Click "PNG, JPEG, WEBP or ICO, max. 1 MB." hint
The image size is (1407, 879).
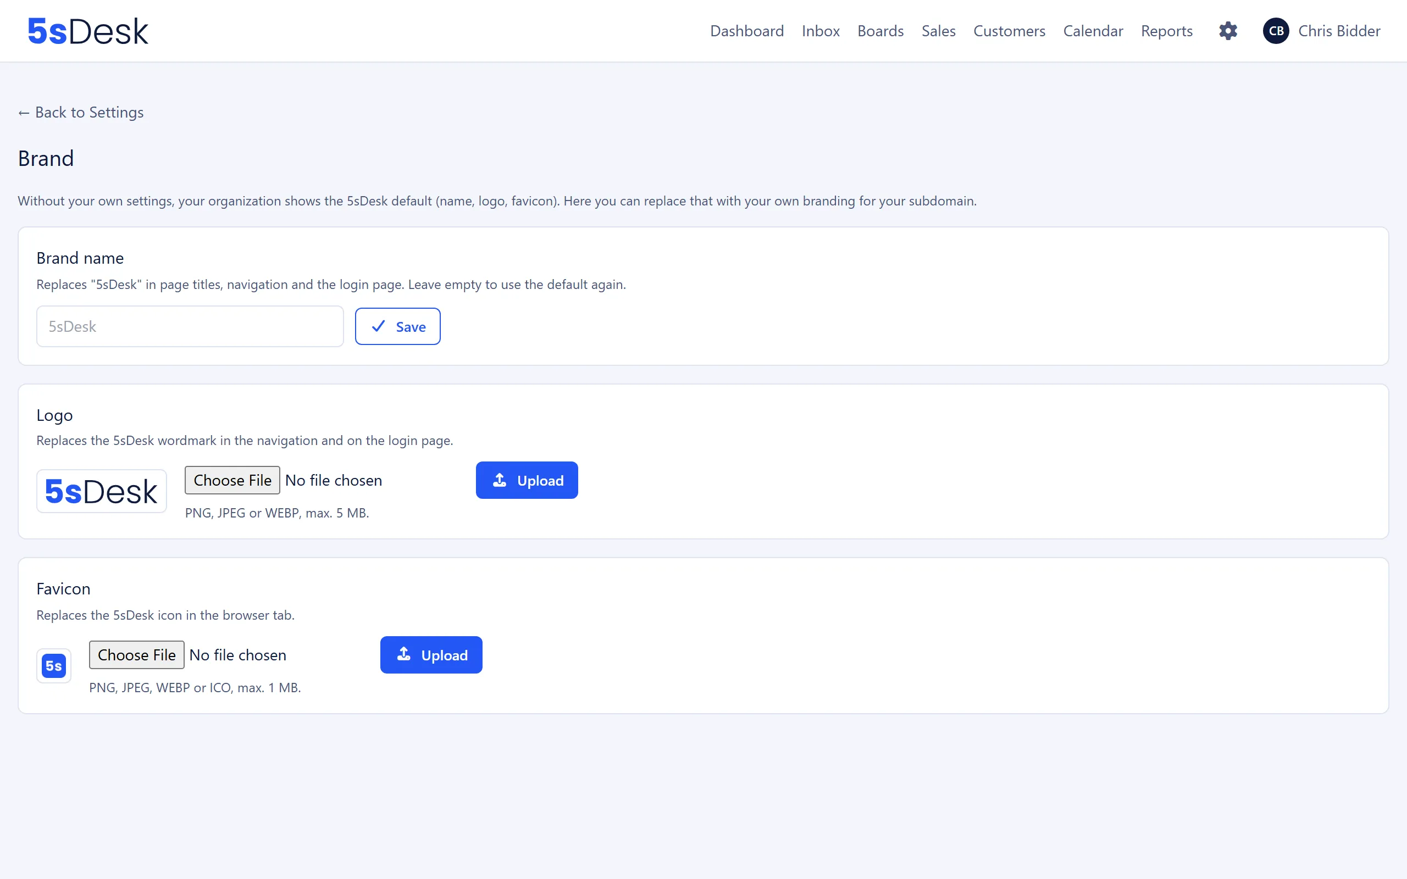[x=195, y=688]
